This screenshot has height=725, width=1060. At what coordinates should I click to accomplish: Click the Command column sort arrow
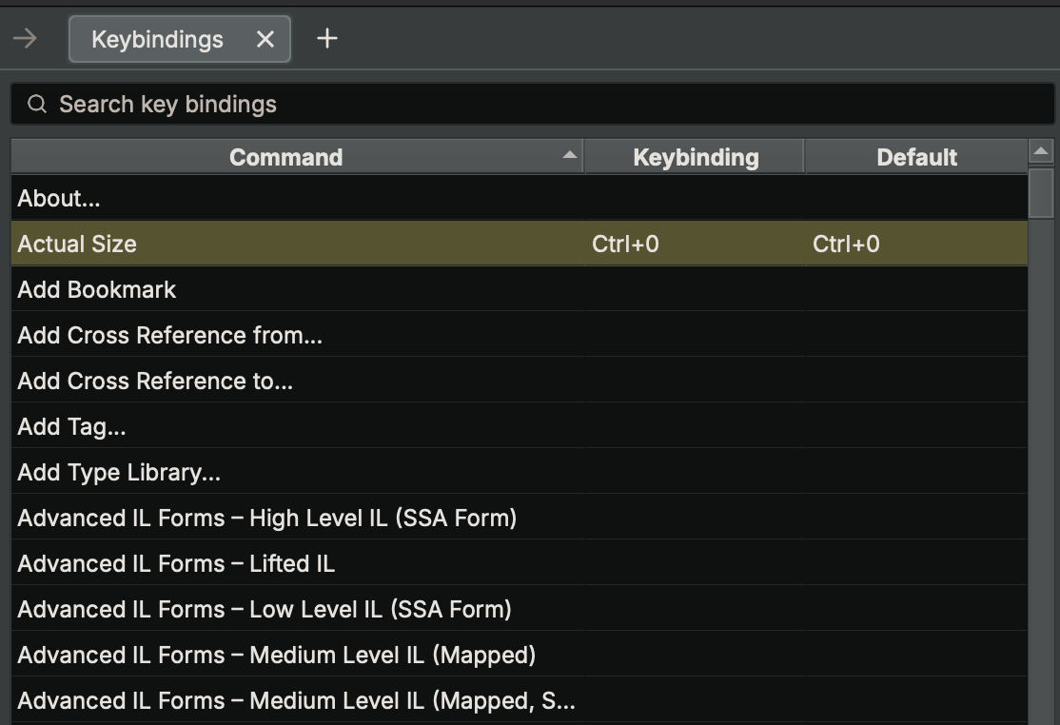coord(570,155)
